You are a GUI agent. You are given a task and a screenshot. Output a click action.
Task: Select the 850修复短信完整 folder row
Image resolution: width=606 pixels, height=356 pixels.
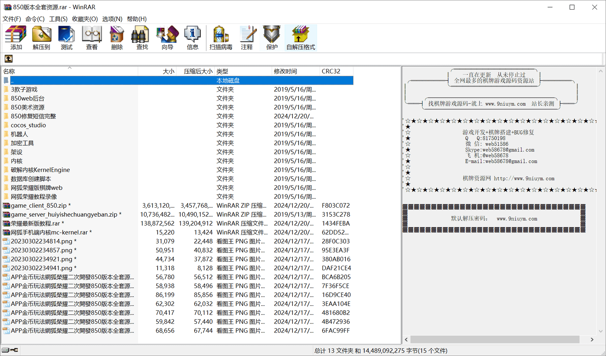tap(178, 116)
